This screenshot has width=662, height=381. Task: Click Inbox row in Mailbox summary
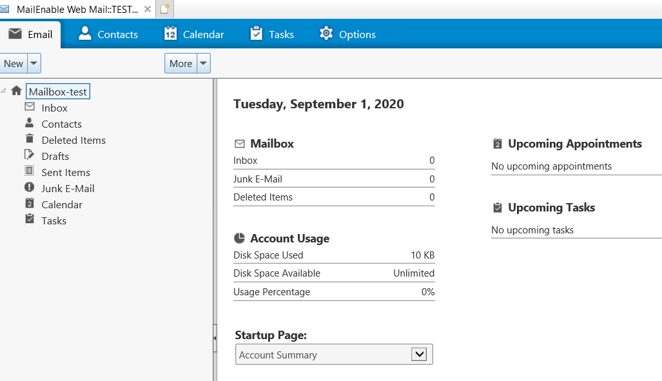click(334, 161)
